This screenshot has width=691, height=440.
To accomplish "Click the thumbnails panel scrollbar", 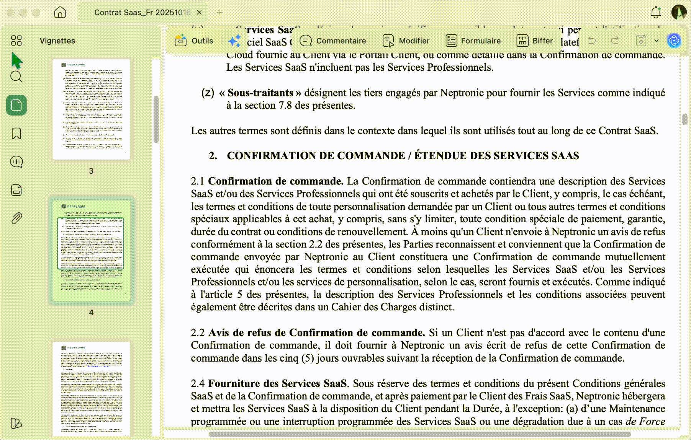I will click(x=156, y=119).
